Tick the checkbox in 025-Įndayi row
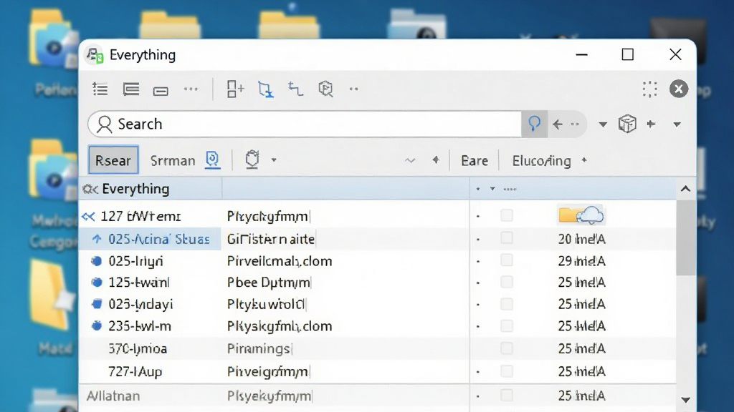 click(x=507, y=304)
